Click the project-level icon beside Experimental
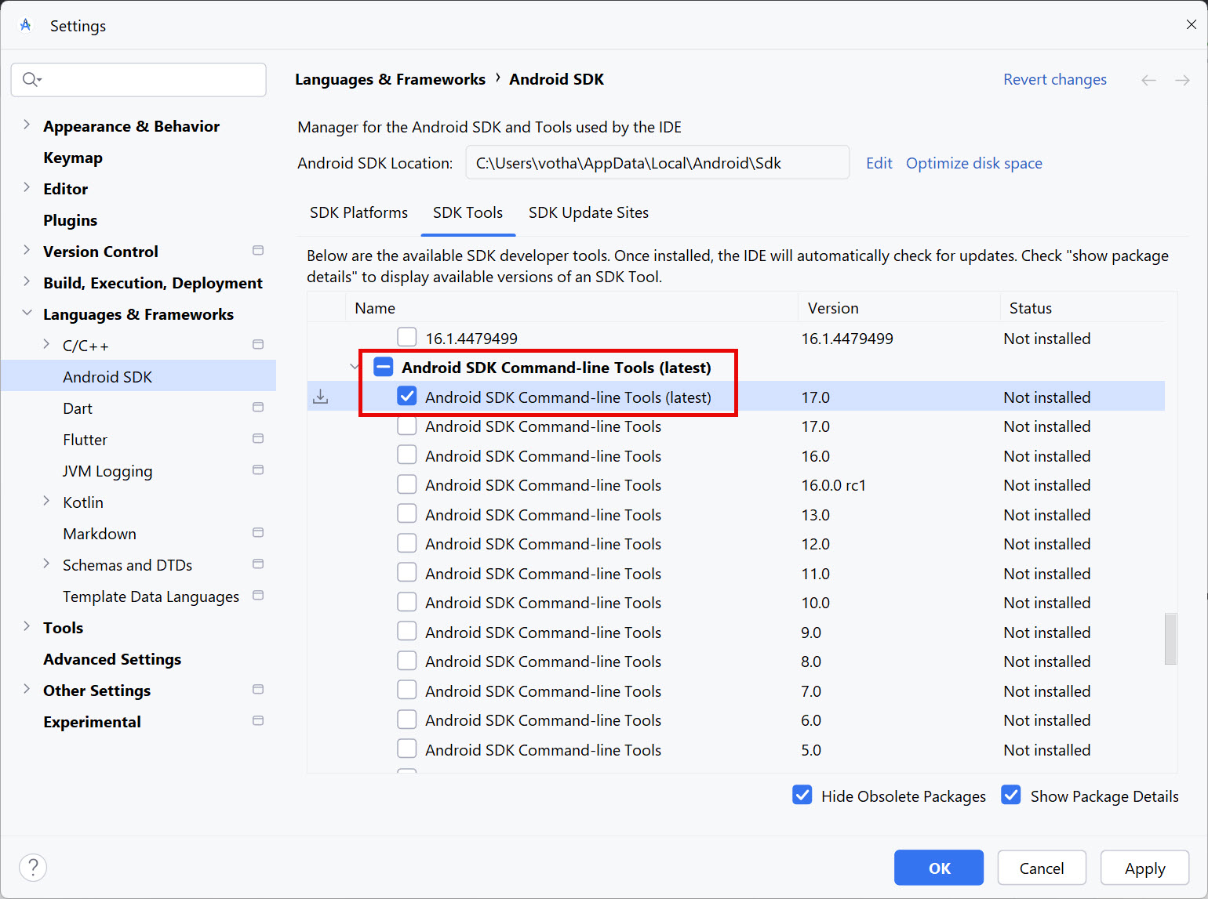 (258, 721)
